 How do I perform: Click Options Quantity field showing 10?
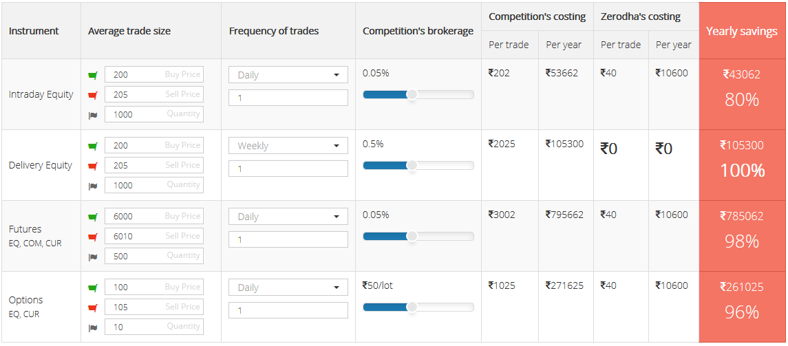point(154,327)
